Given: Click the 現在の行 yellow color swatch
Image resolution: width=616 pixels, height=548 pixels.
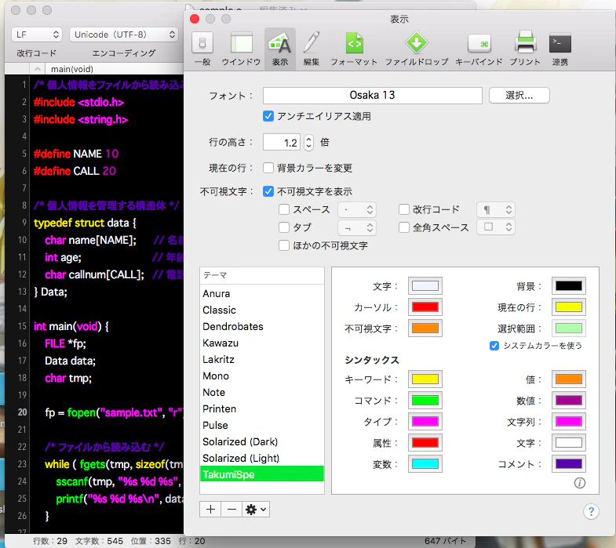Looking at the screenshot, I should tap(568, 307).
